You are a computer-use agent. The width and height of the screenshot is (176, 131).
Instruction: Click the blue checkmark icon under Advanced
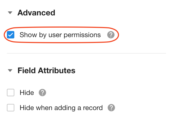(11, 35)
